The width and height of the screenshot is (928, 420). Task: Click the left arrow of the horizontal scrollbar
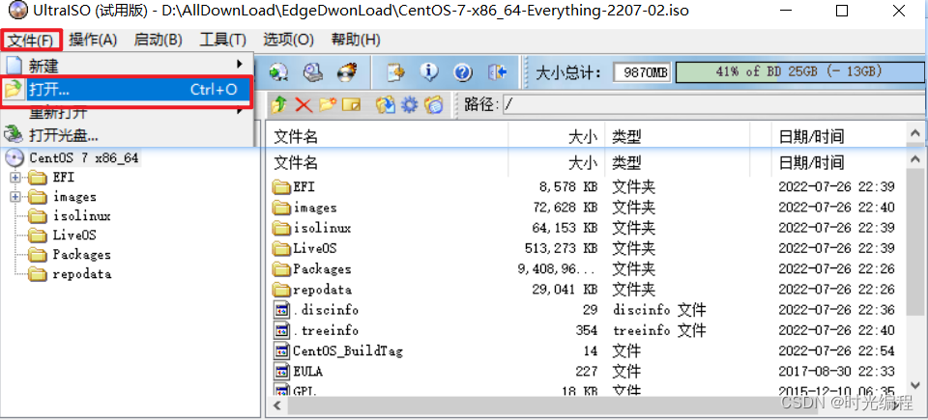point(277,407)
